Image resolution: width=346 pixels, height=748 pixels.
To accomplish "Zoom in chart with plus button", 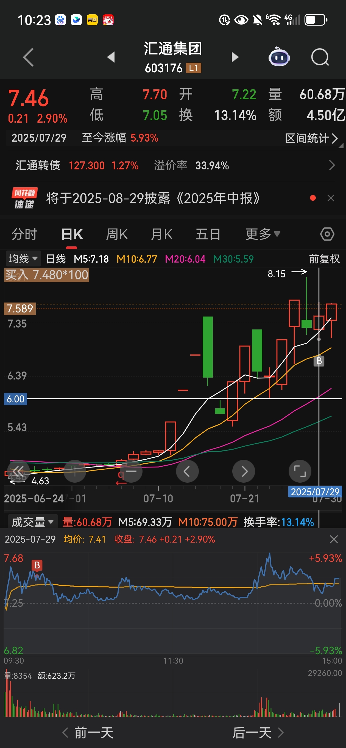I will click(74, 471).
